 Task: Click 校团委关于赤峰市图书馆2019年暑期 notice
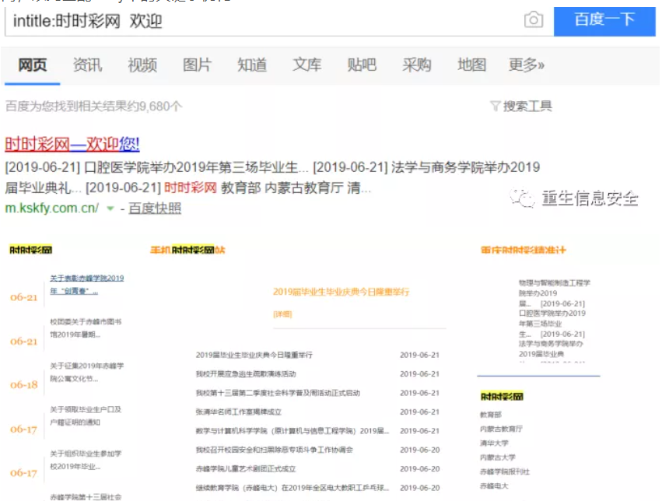pyautogui.click(x=86, y=328)
